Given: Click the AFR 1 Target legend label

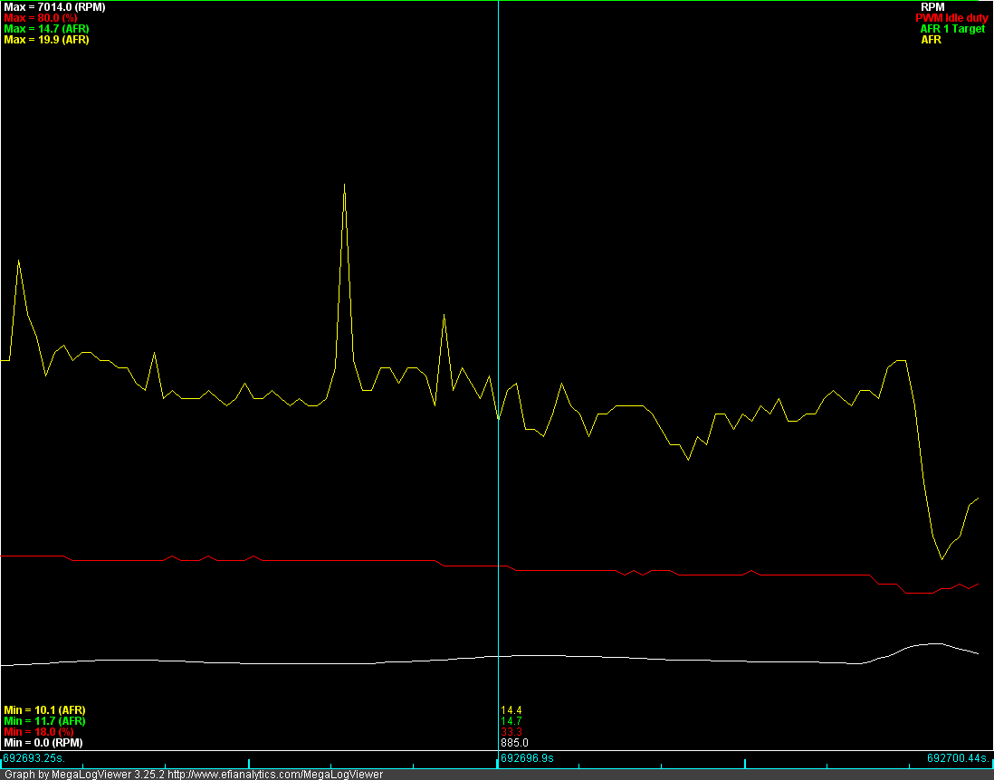Looking at the screenshot, I should [952, 29].
